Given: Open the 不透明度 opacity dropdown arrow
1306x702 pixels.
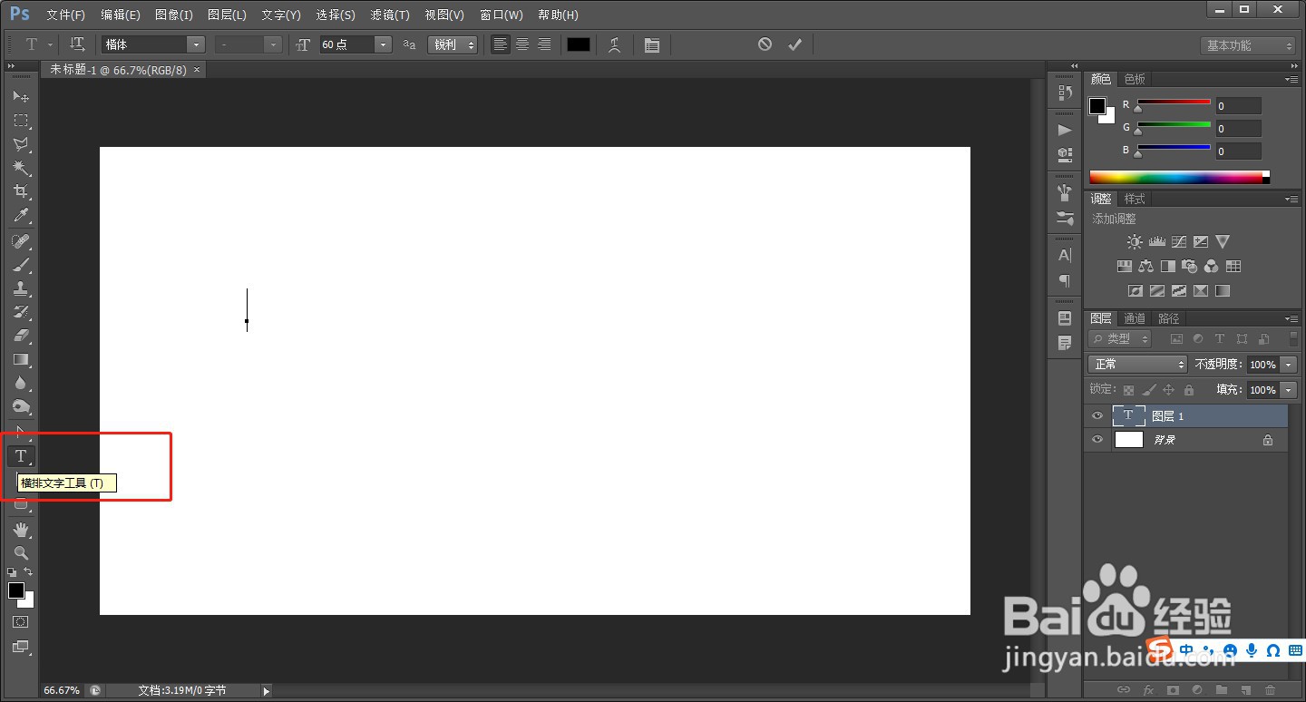Looking at the screenshot, I should (x=1289, y=365).
